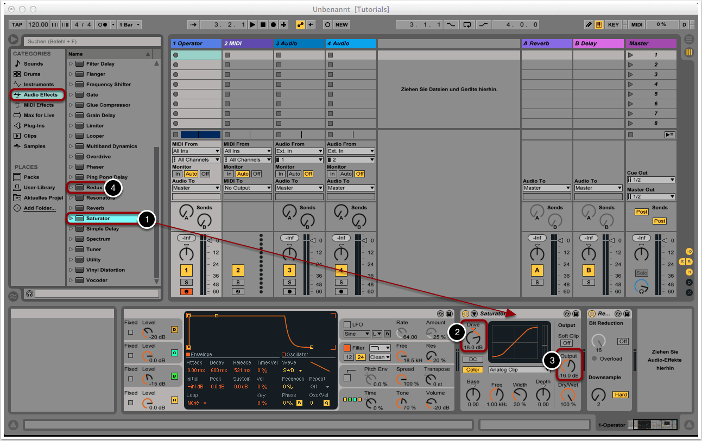The width and height of the screenshot is (702, 441).
Task: Open Packs under Places
Action: 31,177
